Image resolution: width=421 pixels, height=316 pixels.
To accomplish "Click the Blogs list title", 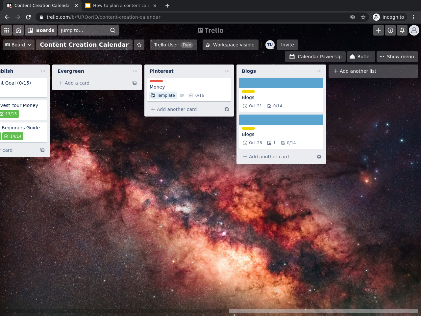I will (249, 71).
